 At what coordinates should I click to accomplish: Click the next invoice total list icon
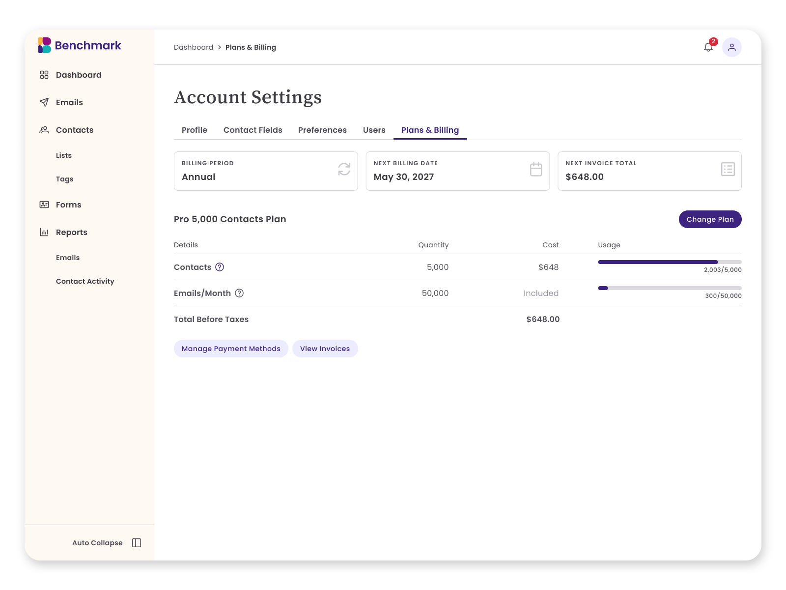728,169
